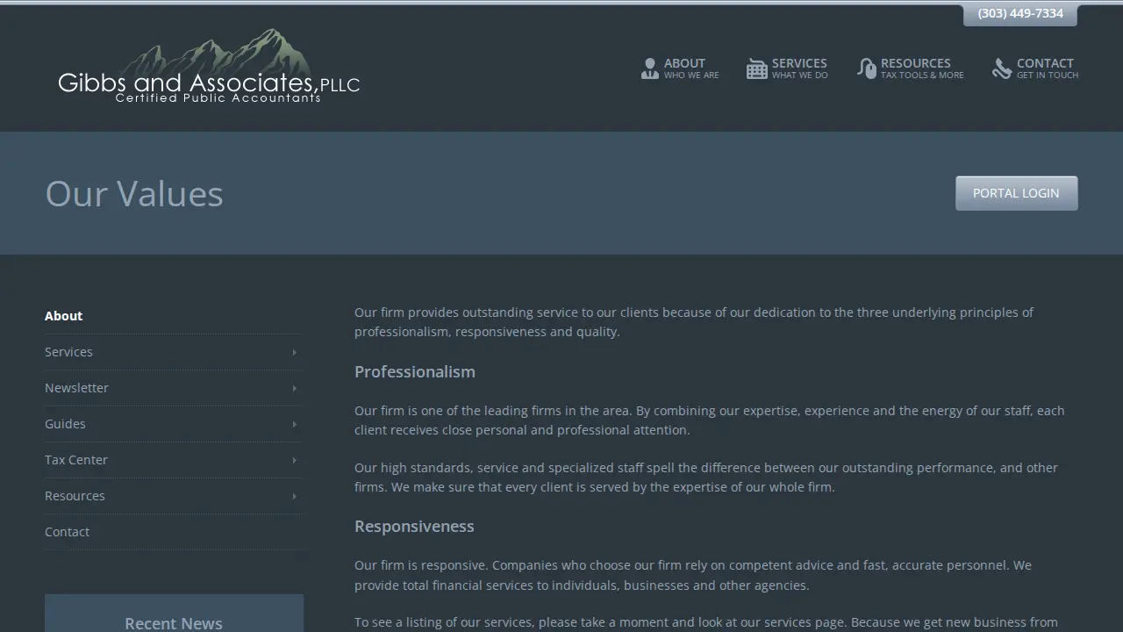Go to About in the sidebar
This screenshot has width=1123, height=632.
[64, 316]
